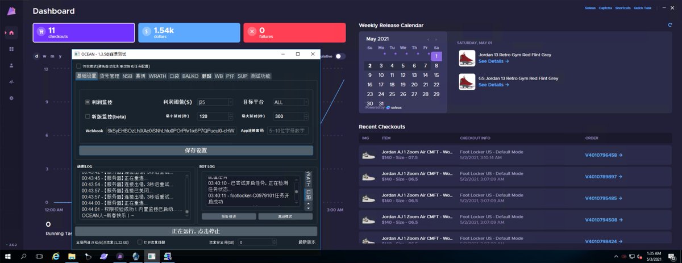Select the 'w' week range option

45,56
